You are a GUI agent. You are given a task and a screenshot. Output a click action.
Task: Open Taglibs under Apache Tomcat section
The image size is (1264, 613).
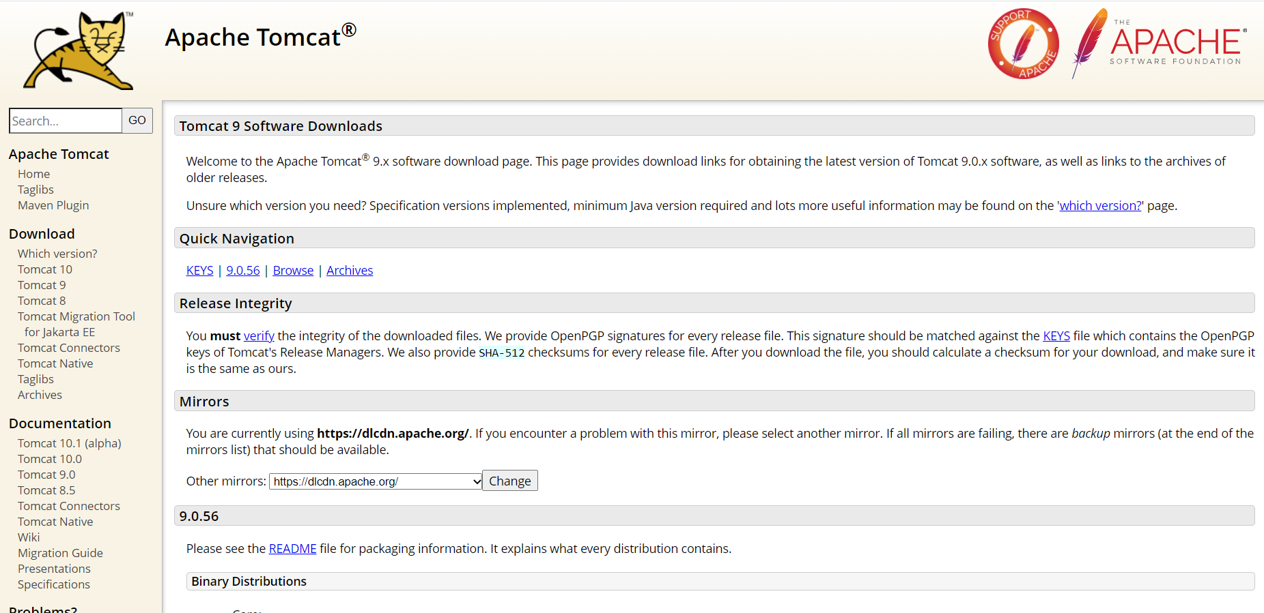click(x=36, y=190)
